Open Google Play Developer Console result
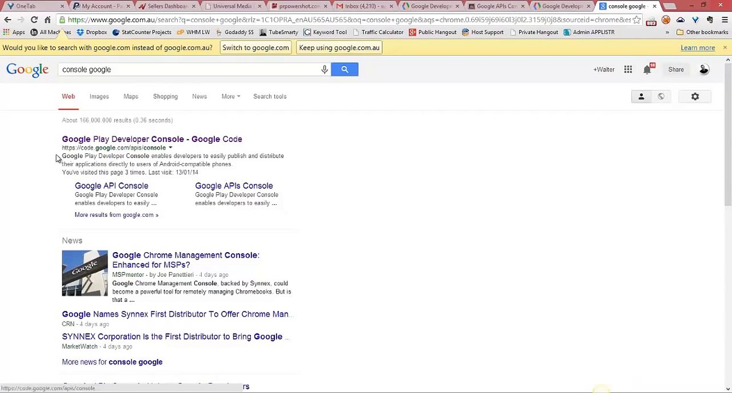 (152, 139)
